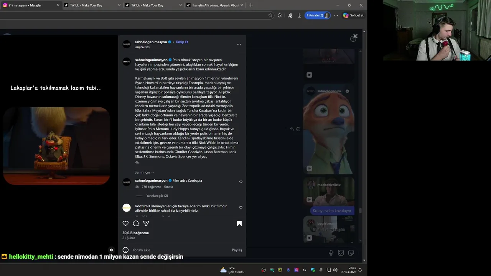Open browser extensions puzzle icon
Image resolution: width=491 pixels, height=276 pixels.
point(280,15)
